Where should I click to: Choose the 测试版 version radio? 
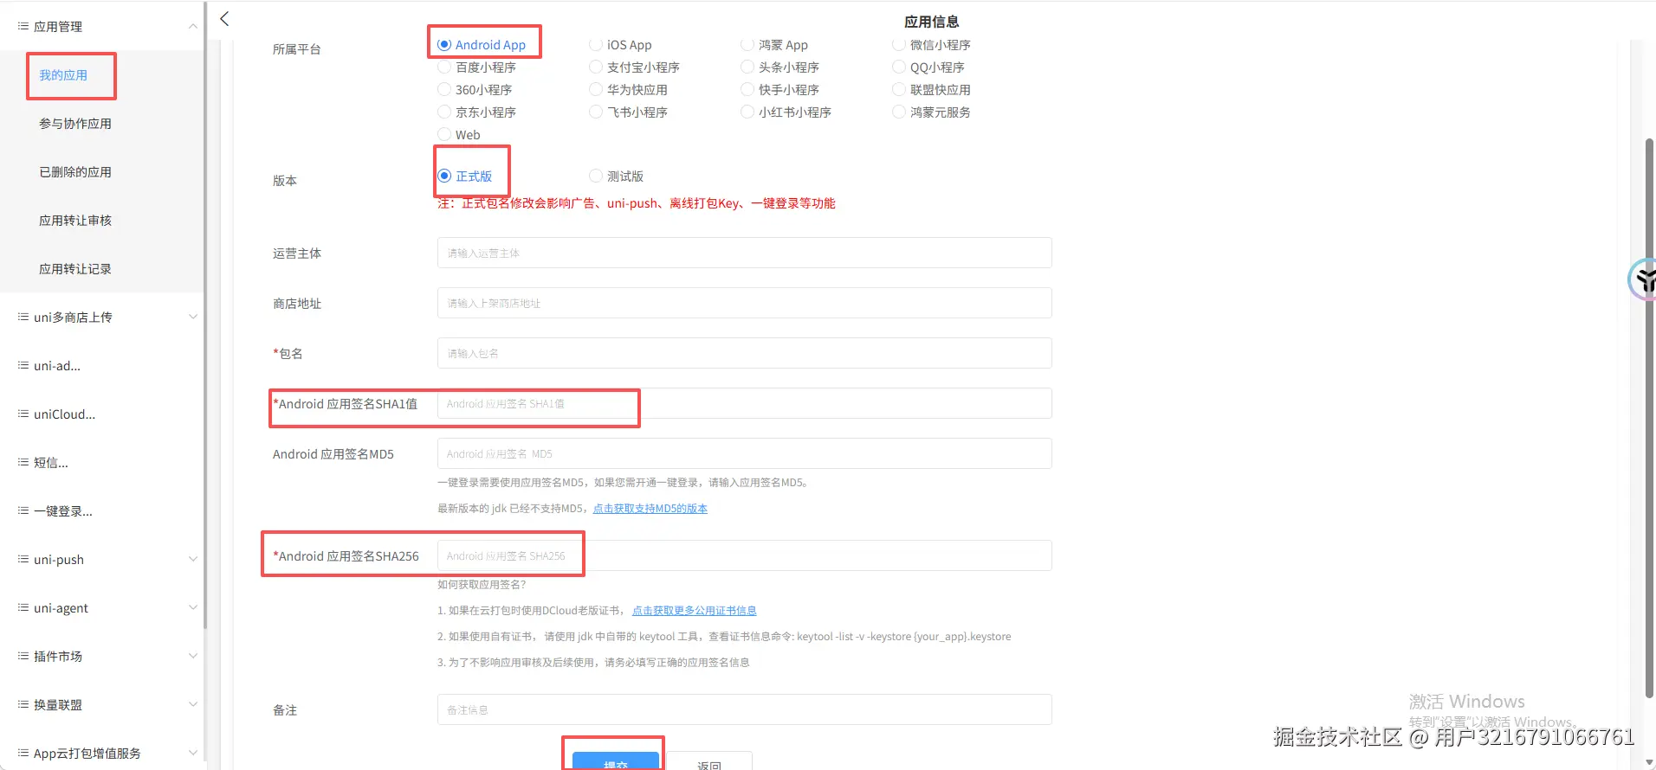click(596, 176)
